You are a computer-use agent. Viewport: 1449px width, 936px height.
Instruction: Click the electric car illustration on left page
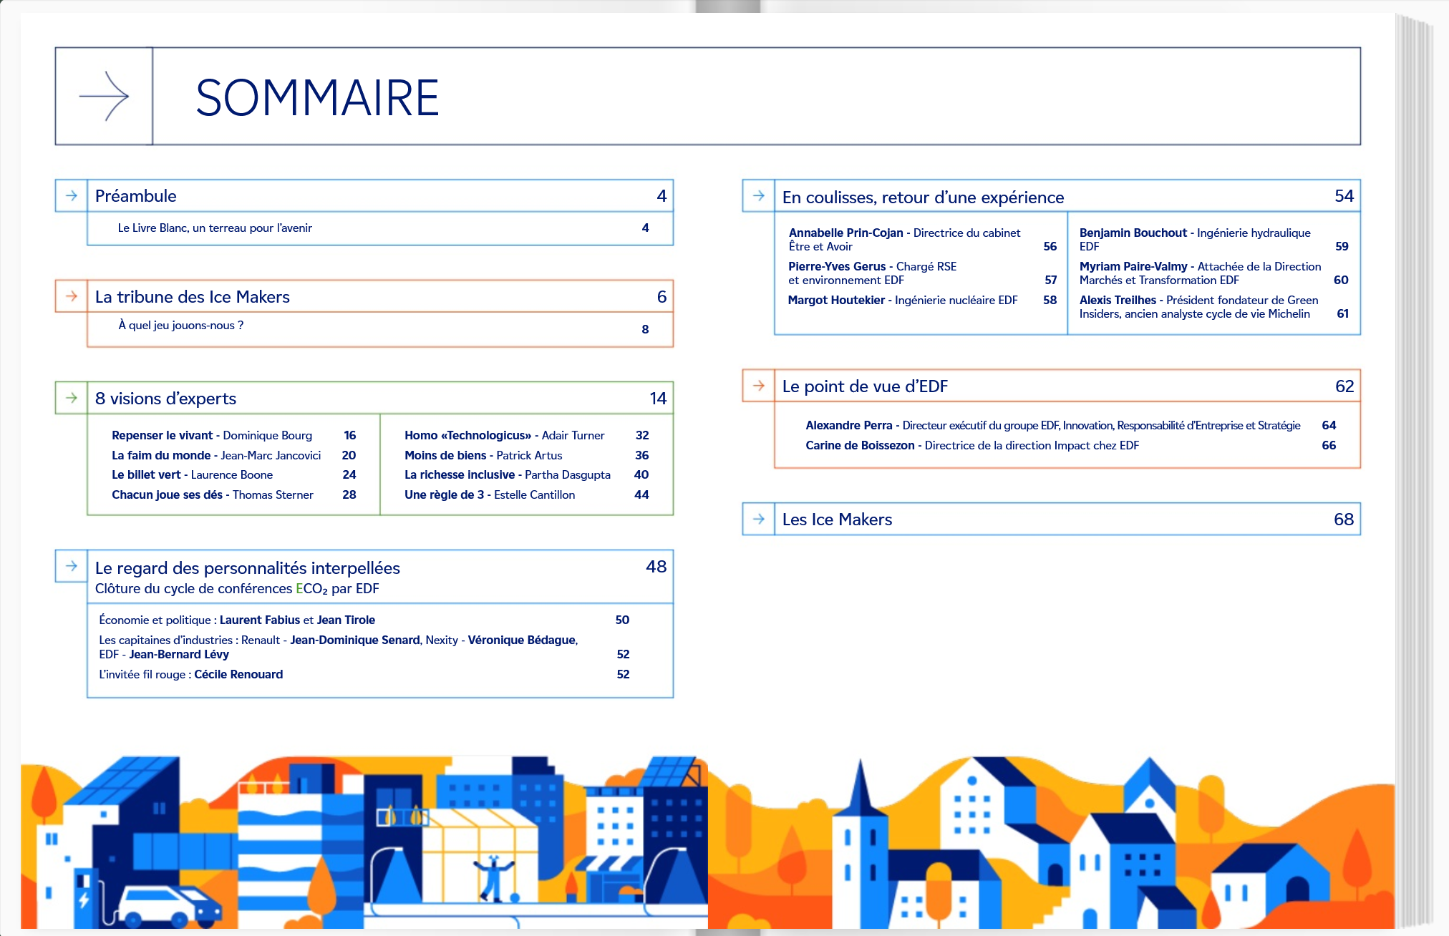coord(170,906)
